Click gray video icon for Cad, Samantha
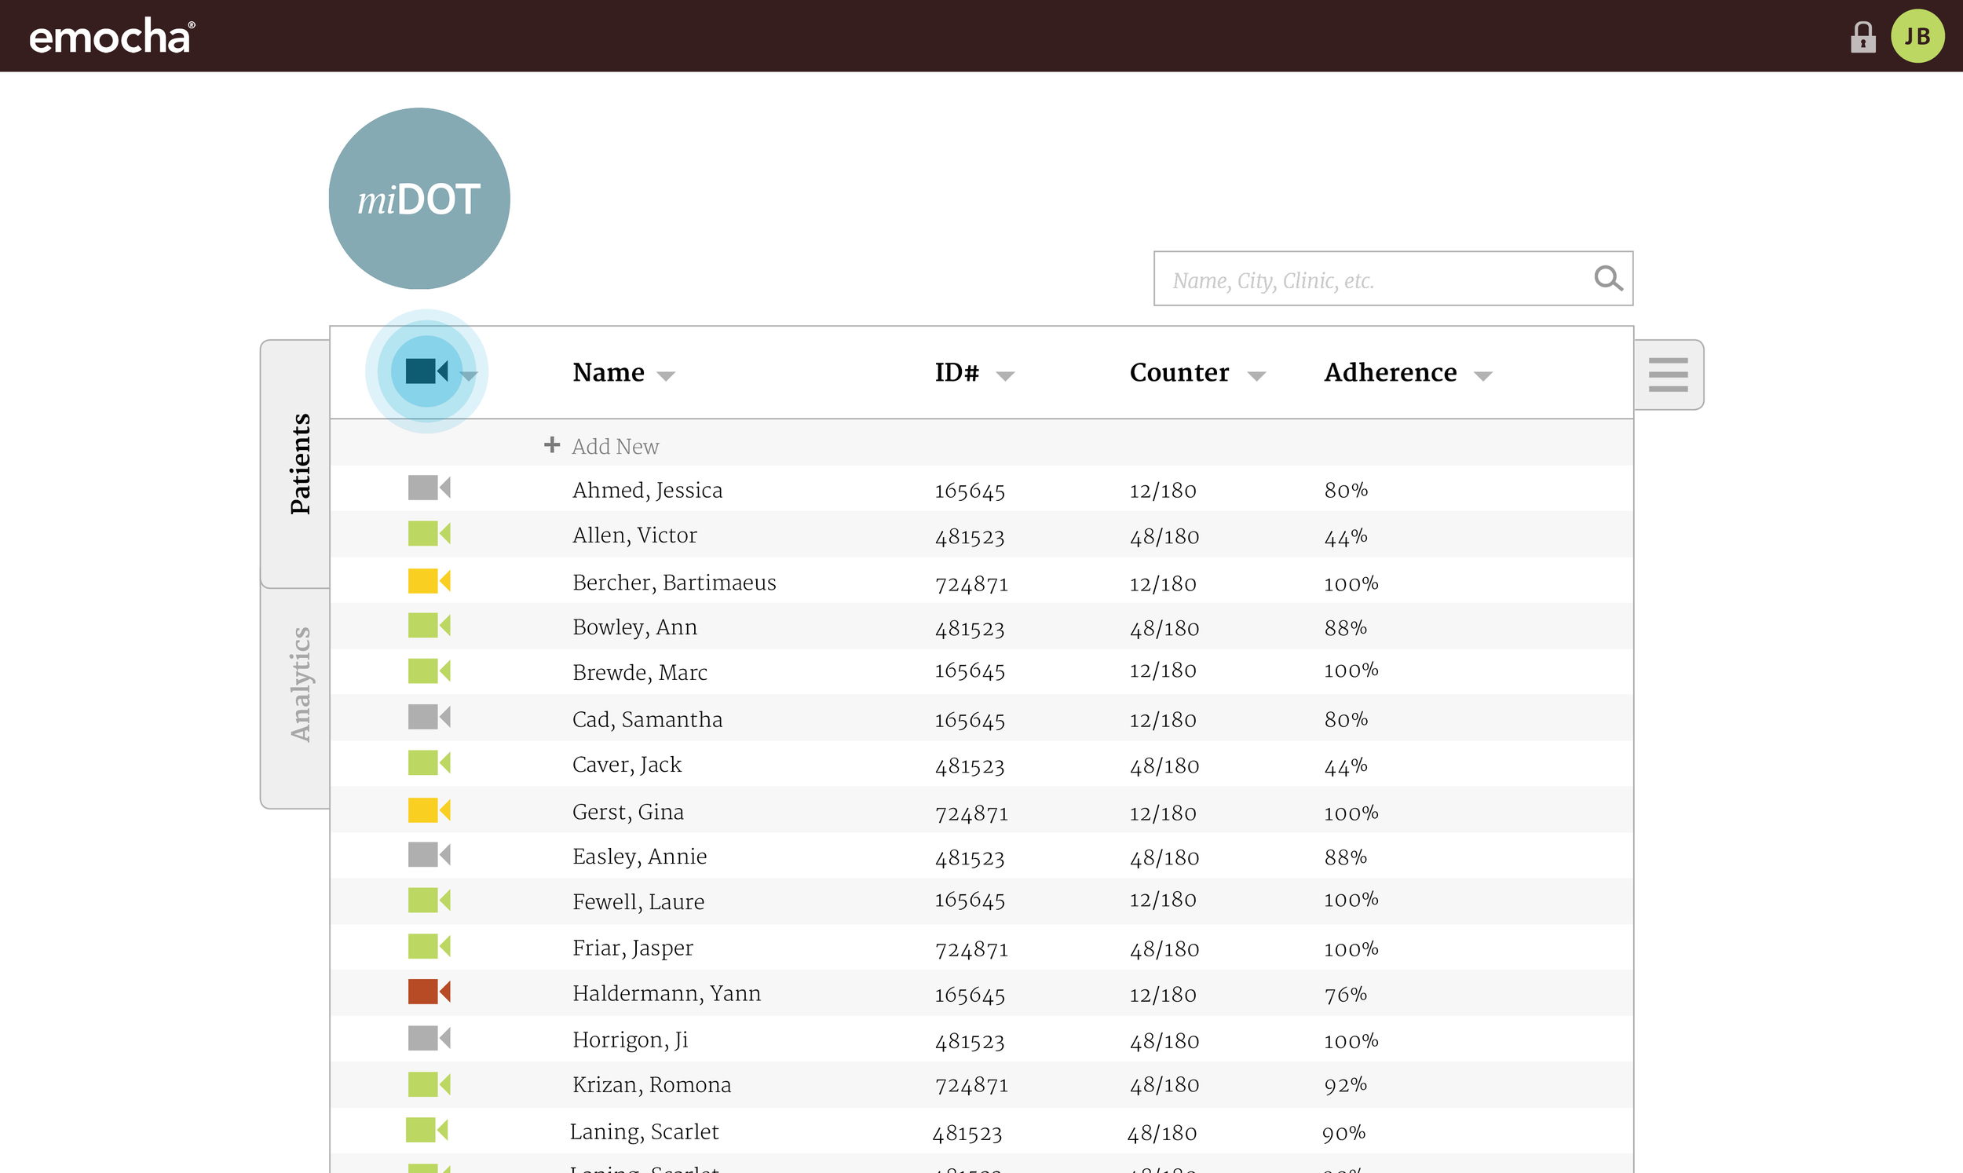This screenshot has width=1963, height=1173. (429, 717)
